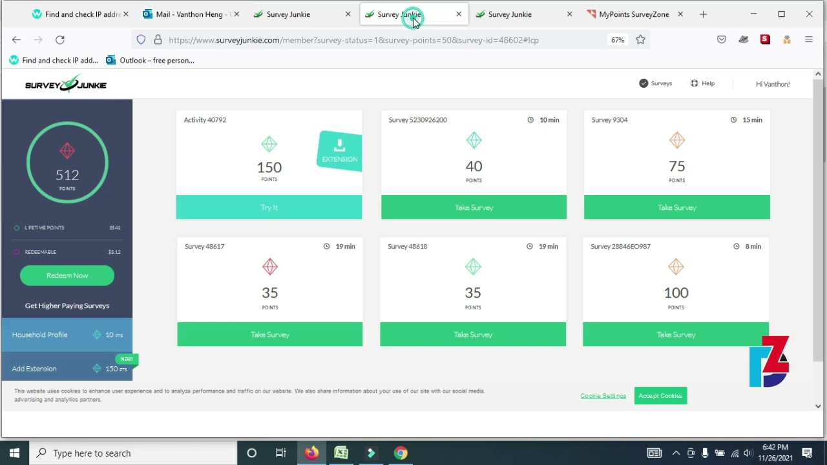Click the Windows search box

click(134, 453)
